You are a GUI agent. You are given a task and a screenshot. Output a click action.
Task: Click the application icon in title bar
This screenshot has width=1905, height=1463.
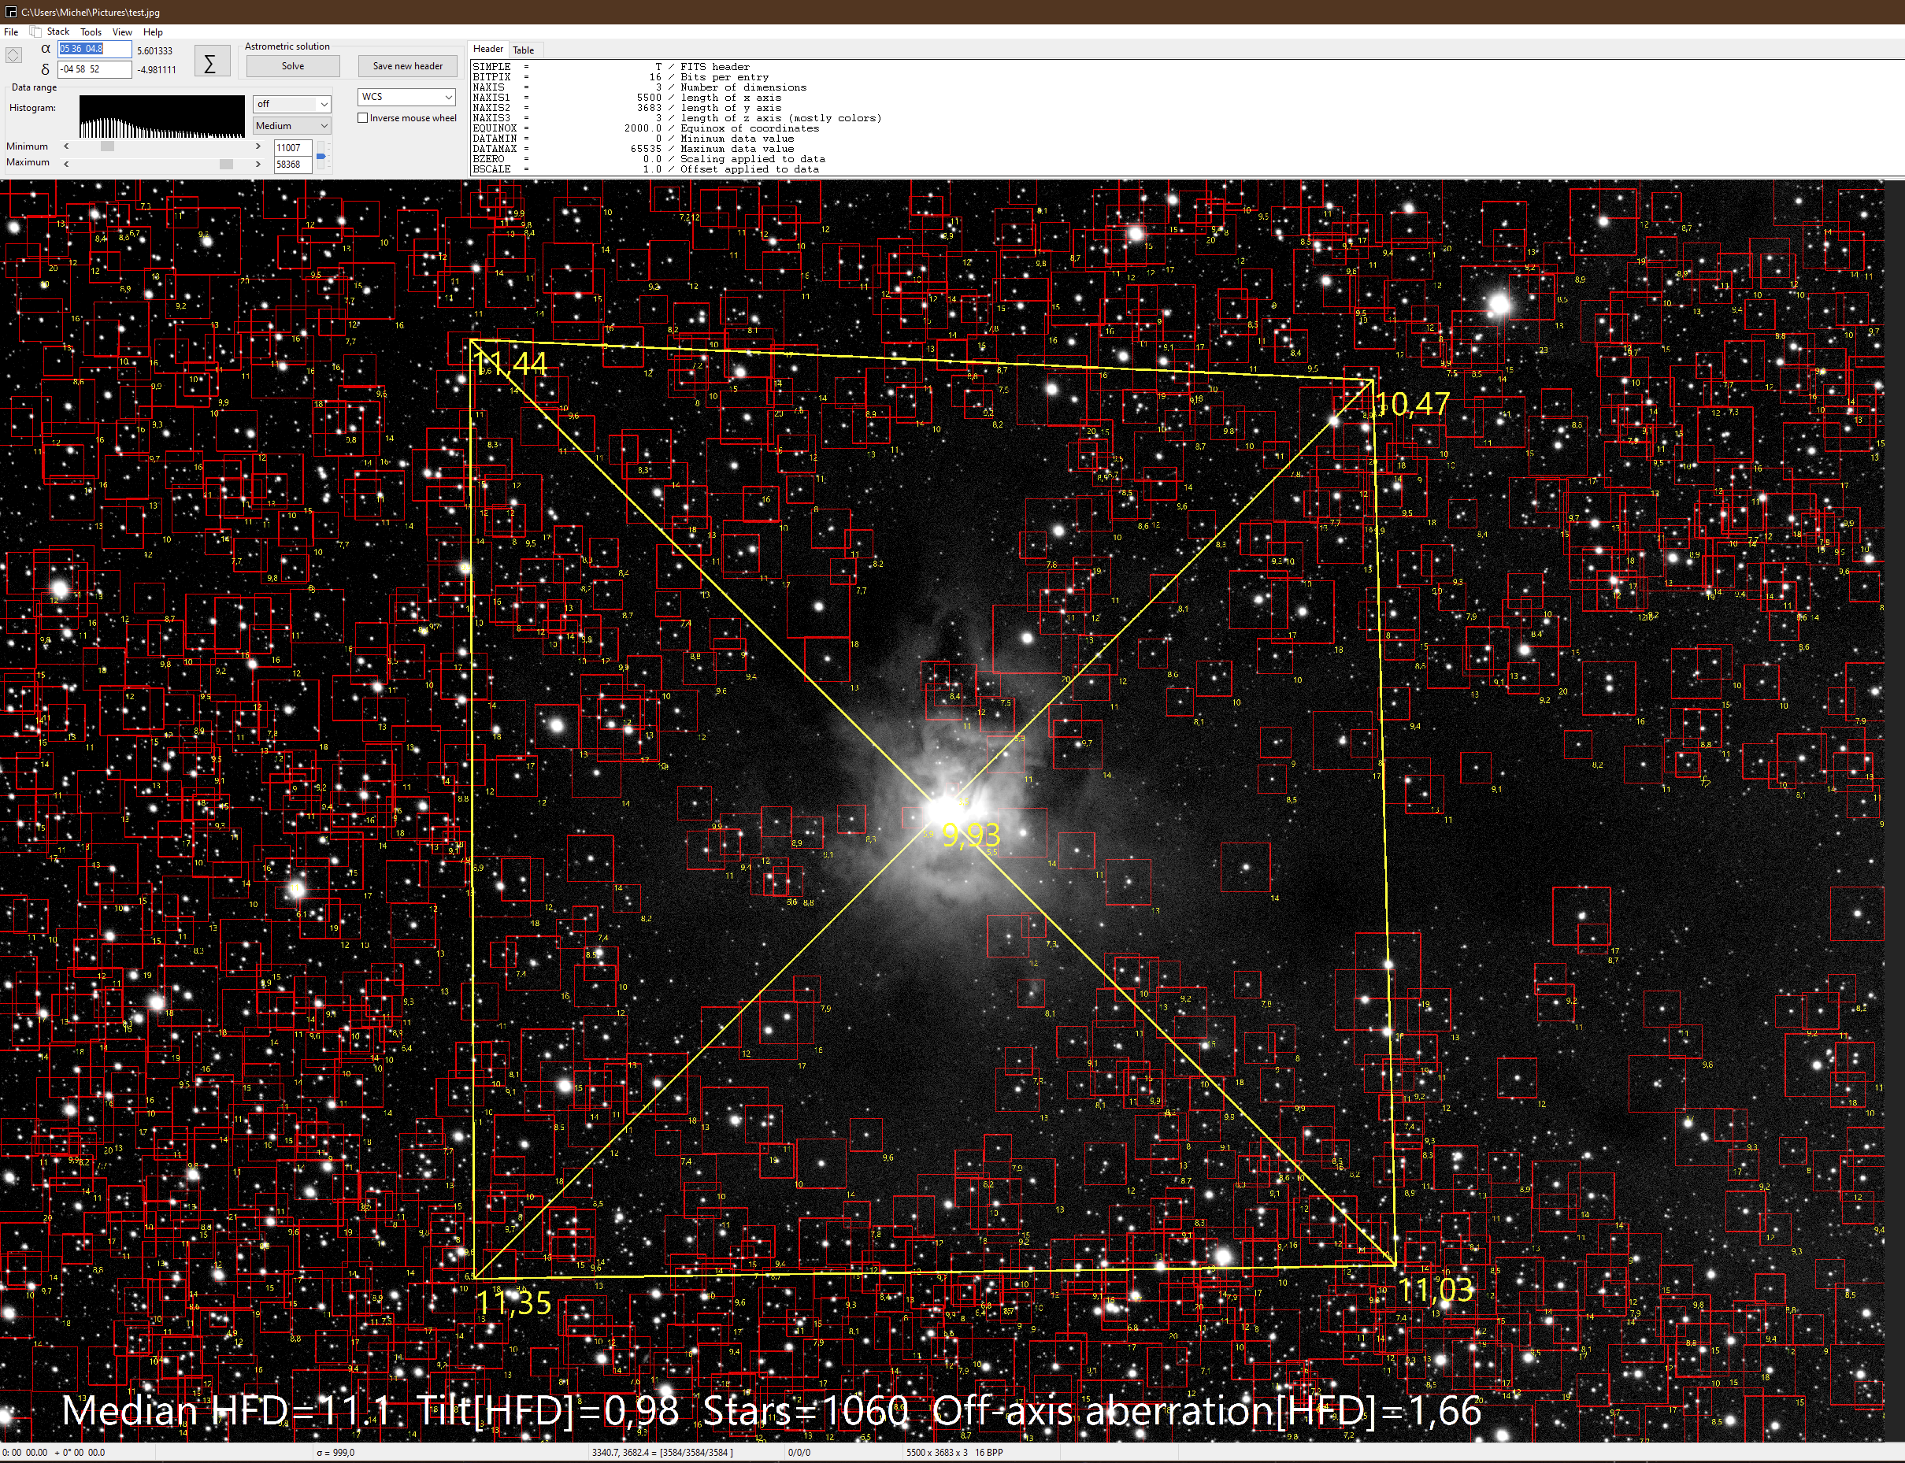click(x=10, y=12)
